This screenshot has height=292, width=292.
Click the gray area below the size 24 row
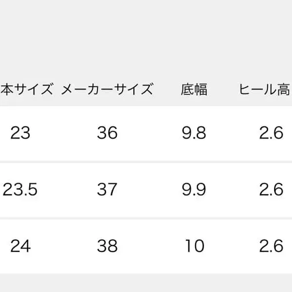(146, 282)
